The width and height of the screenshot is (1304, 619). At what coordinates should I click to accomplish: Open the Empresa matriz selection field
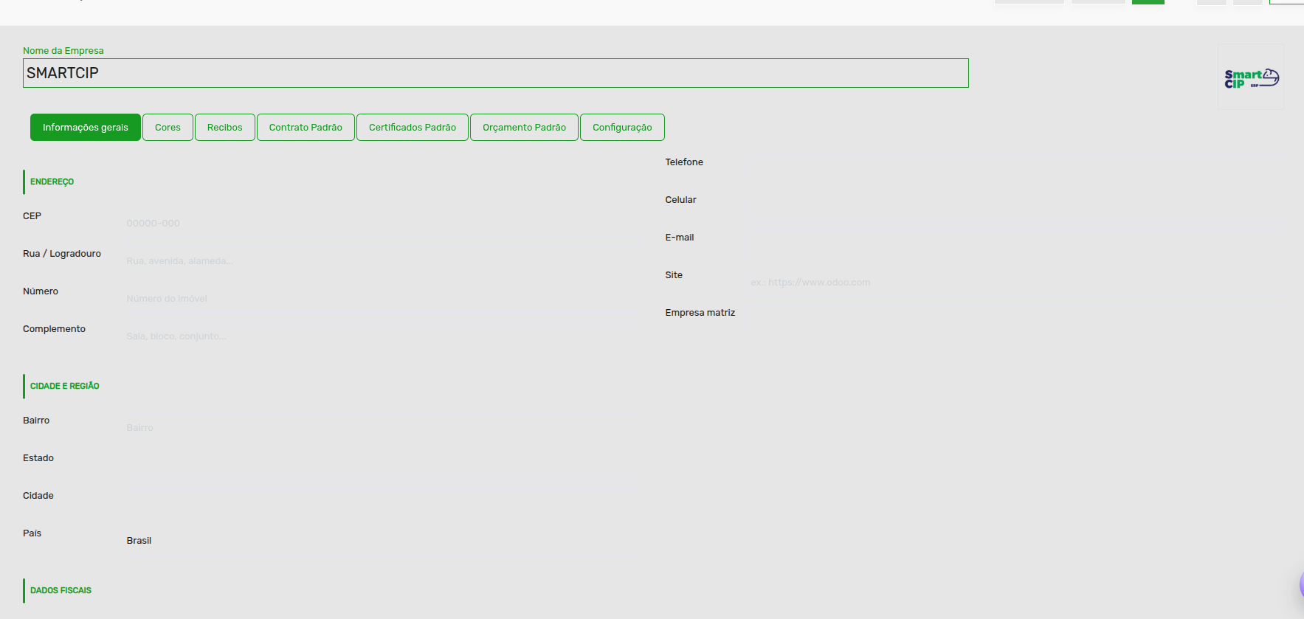coord(1015,320)
